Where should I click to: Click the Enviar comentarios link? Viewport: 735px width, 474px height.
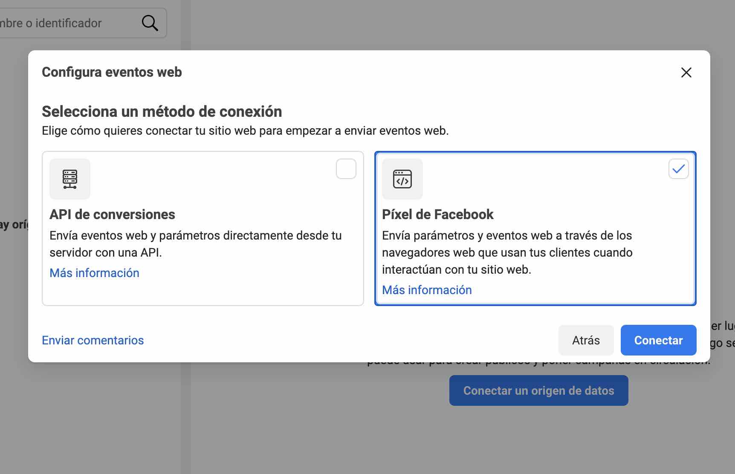pos(93,340)
